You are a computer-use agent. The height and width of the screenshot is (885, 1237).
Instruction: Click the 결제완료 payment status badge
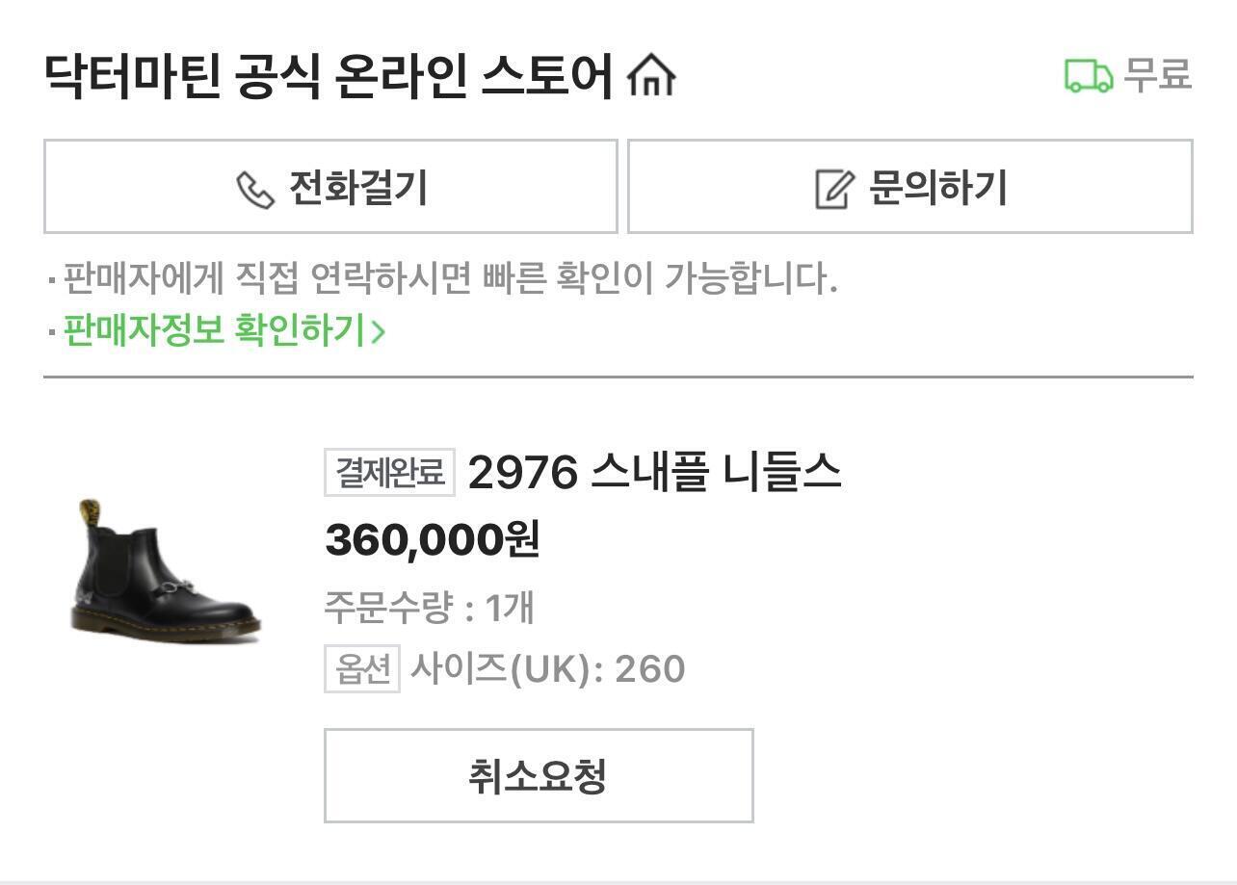pyautogui.click(x=389, y=473)
